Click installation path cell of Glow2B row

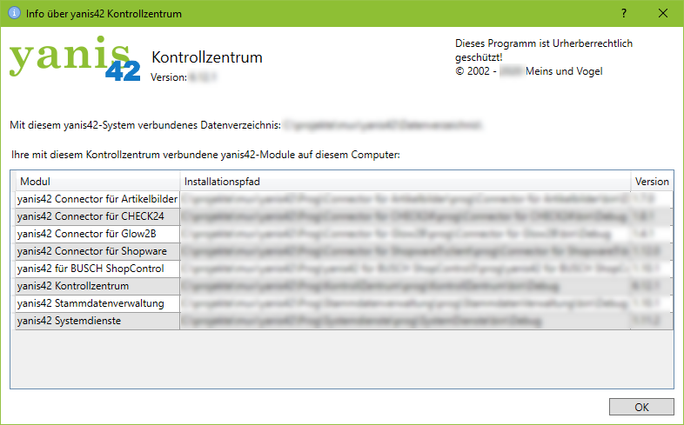406,234
